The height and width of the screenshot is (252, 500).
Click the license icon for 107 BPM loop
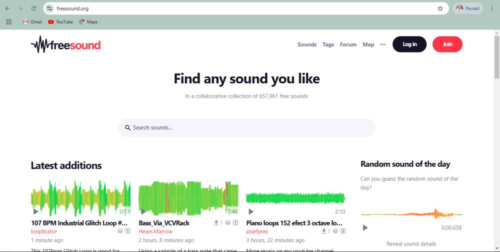(127, 231)
